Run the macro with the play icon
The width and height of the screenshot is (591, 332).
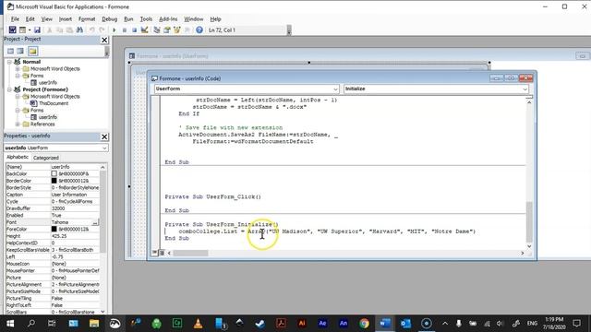click(x=115, y=30)
